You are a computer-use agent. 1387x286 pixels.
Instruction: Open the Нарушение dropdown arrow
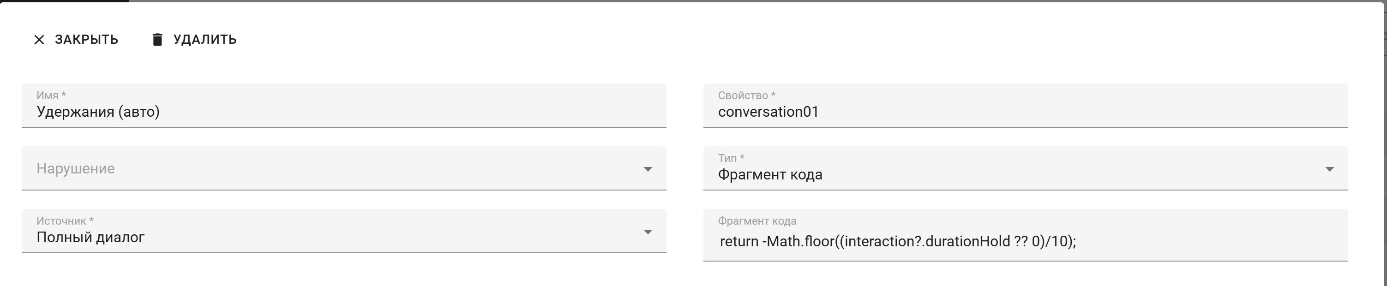click(x=648, y=169)
